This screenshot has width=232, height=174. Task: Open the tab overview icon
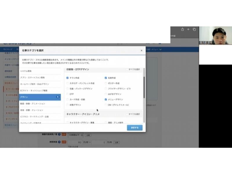click(x=194, y=29)
